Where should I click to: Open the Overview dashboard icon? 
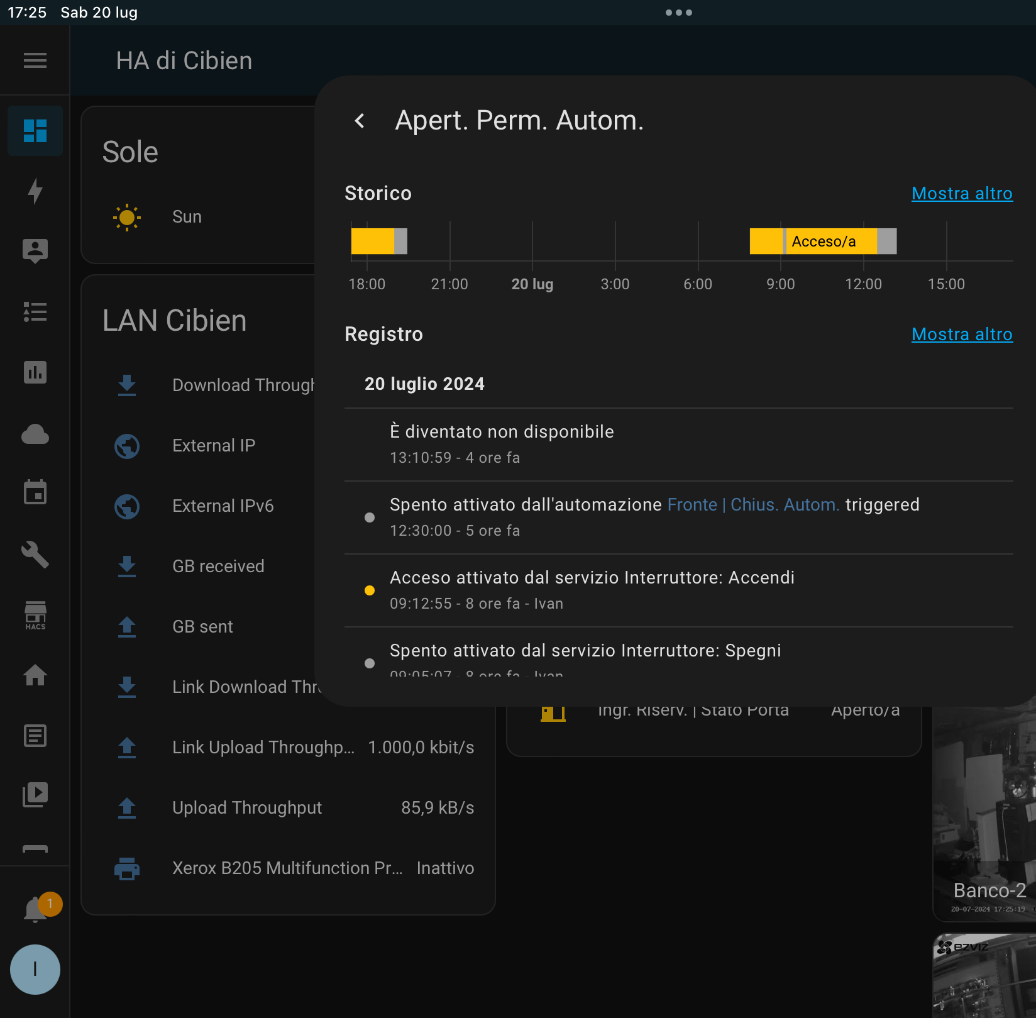35,131
